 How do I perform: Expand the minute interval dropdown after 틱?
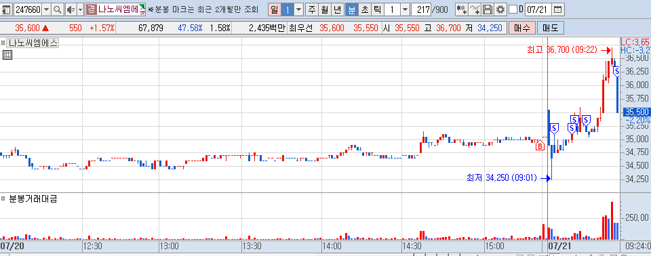(x=406, y=9)
